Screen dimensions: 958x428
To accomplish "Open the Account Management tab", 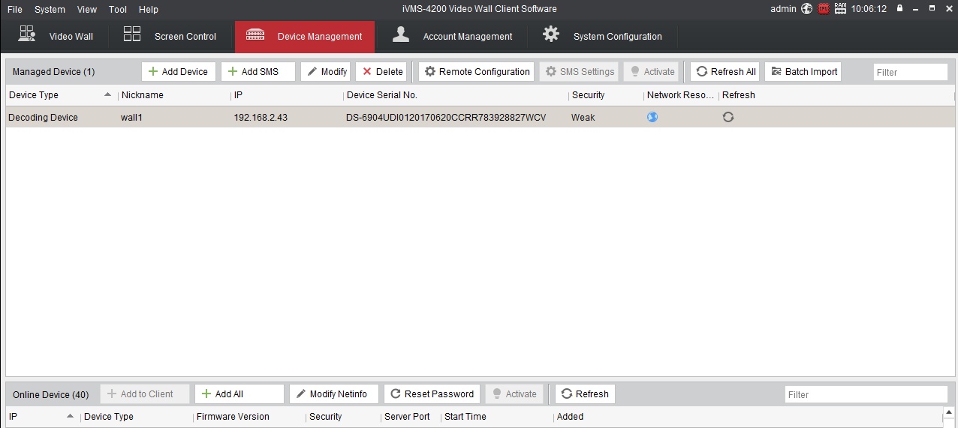I will (x=453, y=36).
